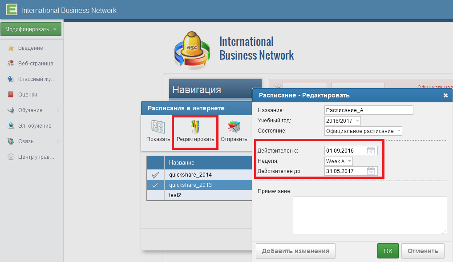Screen dimensions: 453x262
Task: Click the Редактировать pencils icon
Action: (195, 127)
